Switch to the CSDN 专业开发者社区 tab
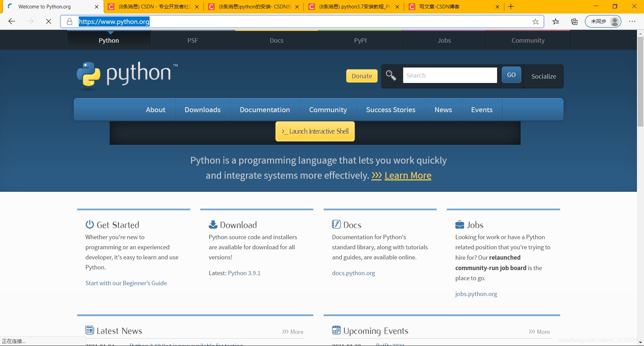The image size is (644, 346). (x=154, y=7)
